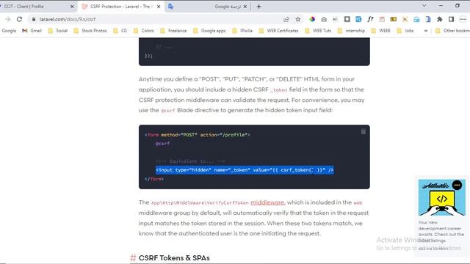470x264 pixels.
Task: Close the Google Translate tab
Action: (x=245, y=7)
